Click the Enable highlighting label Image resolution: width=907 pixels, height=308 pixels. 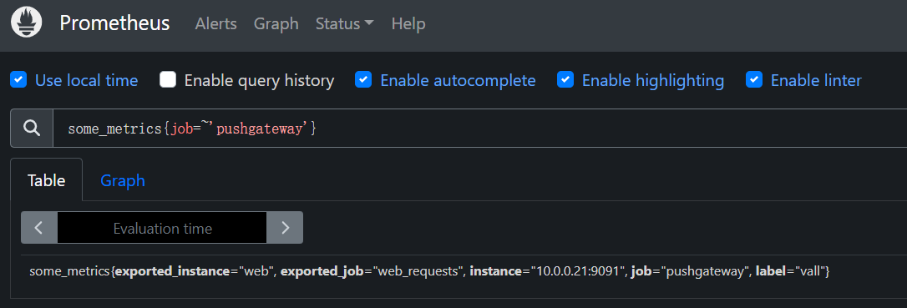(653, 80)
